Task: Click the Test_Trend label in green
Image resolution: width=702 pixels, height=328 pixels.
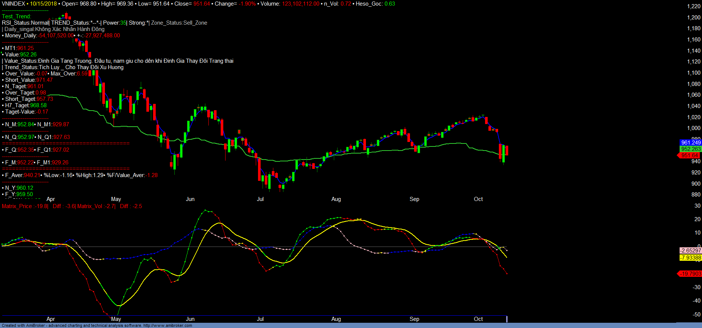Action: click(16, 16)
